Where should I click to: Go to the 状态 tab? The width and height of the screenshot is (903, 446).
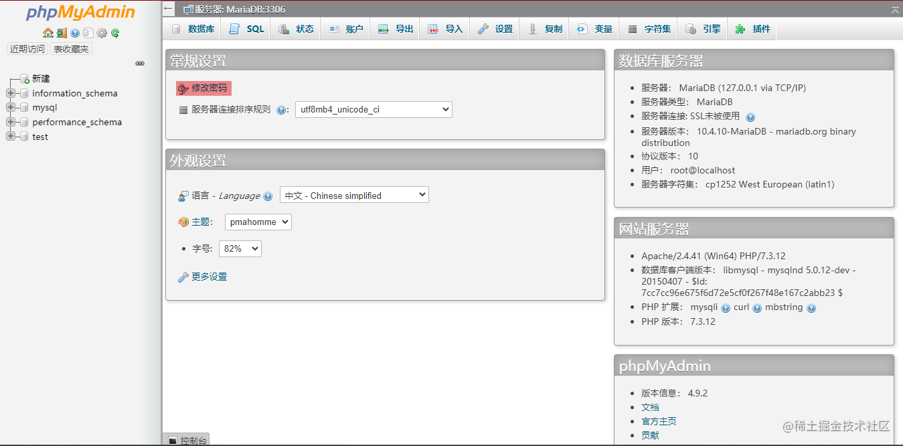pyautogui.click(x=296, y=29)
